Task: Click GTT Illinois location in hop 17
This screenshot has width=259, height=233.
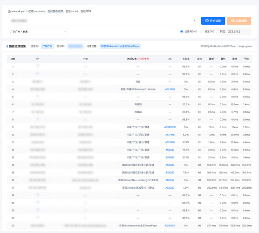Action: tap(138, 188)
